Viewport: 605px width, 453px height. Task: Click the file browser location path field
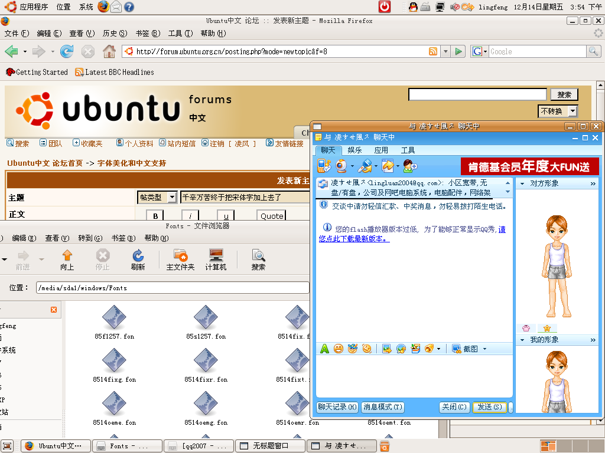pyautogui.click(x=173, y=288)
